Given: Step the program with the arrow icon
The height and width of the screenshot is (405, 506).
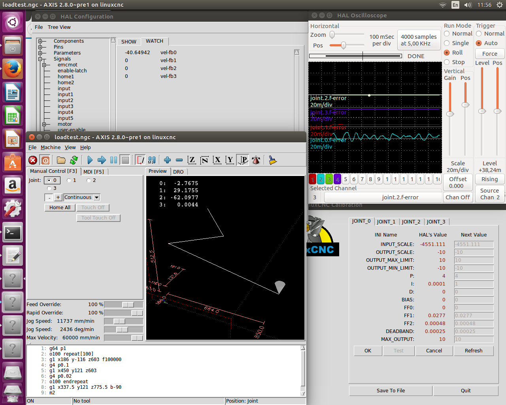Looking at the screenshot, I should coord(102,160).
